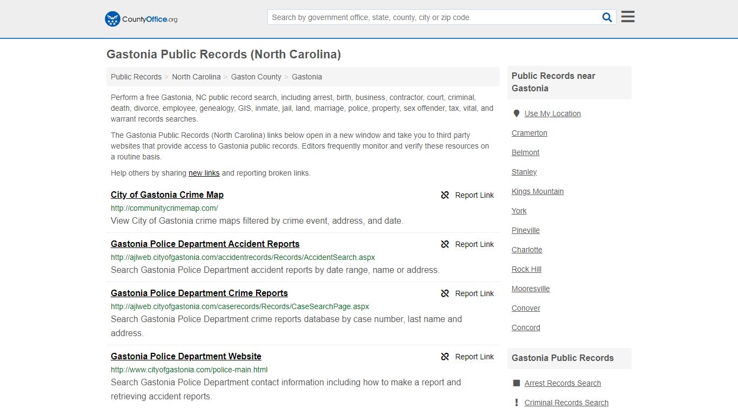Open Arrest Records Search link
738x415 pixels.
[562, 383]
